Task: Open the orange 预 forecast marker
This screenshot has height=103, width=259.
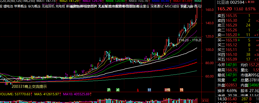Action: click(181, 90)
